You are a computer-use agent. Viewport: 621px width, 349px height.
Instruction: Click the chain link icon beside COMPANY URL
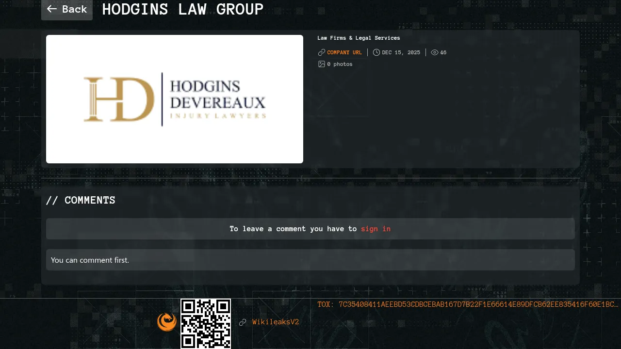[321, 52]
